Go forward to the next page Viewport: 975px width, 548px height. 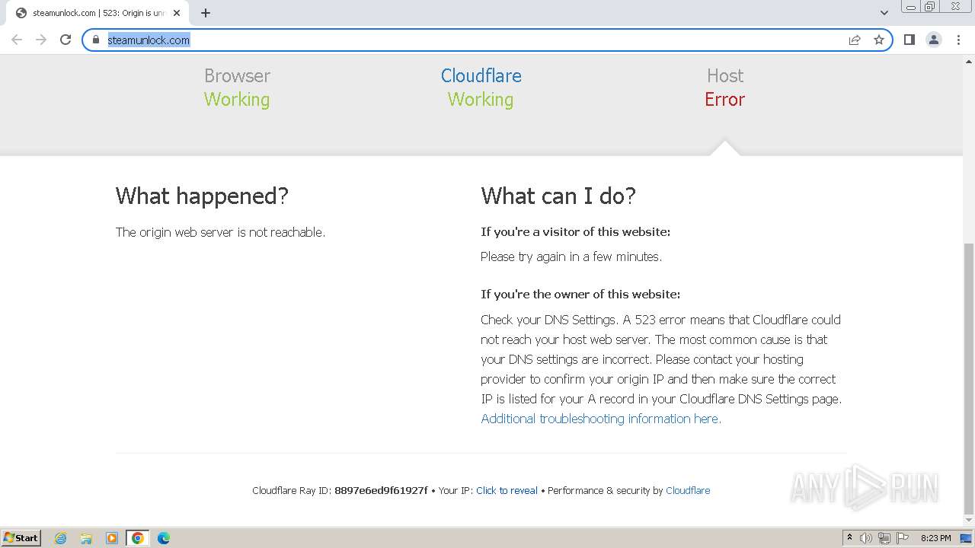(41, 40)
